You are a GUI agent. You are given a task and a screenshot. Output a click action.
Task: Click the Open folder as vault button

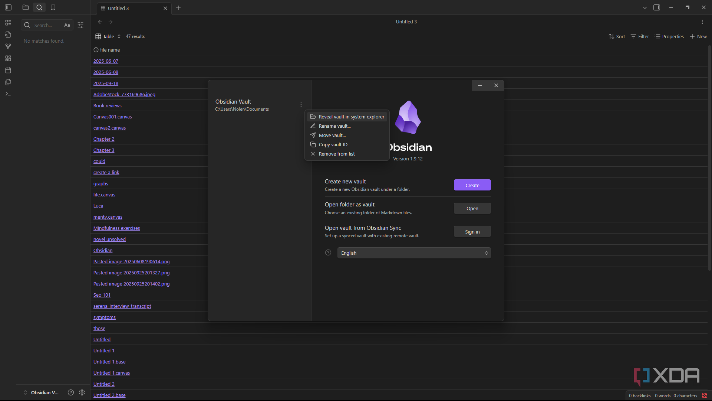tap(472, 208)
